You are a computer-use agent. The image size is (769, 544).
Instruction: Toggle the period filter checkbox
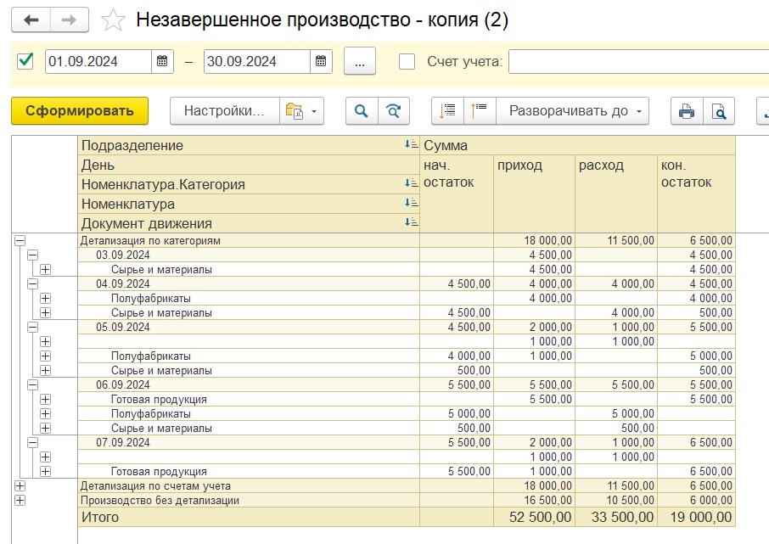click(25, 61)
